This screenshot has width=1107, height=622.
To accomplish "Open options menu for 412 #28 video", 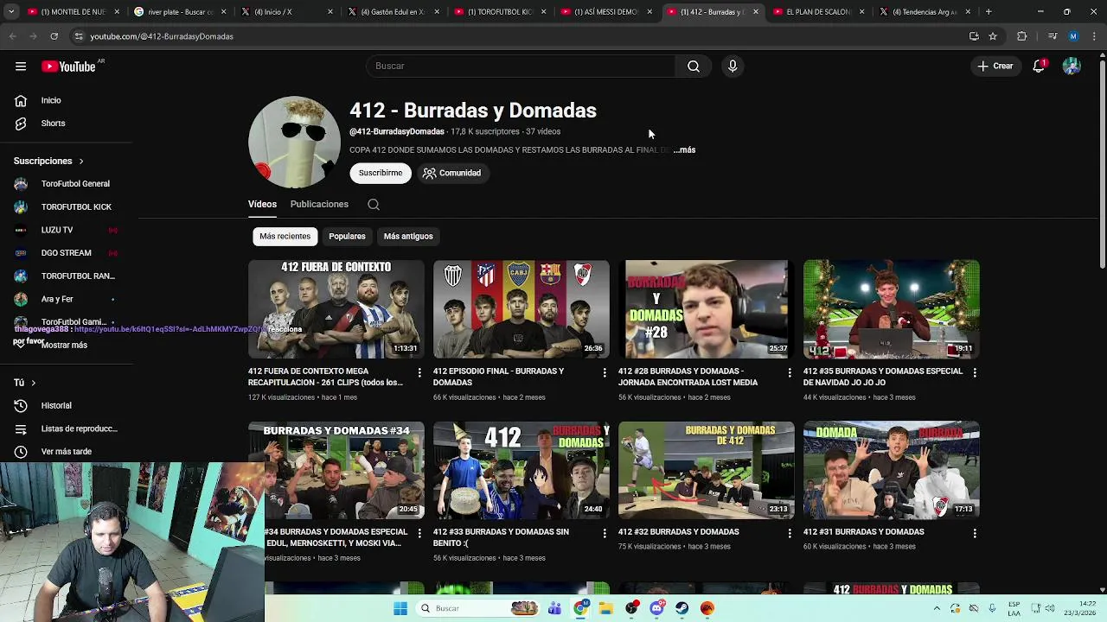I will tap(790, 372).
